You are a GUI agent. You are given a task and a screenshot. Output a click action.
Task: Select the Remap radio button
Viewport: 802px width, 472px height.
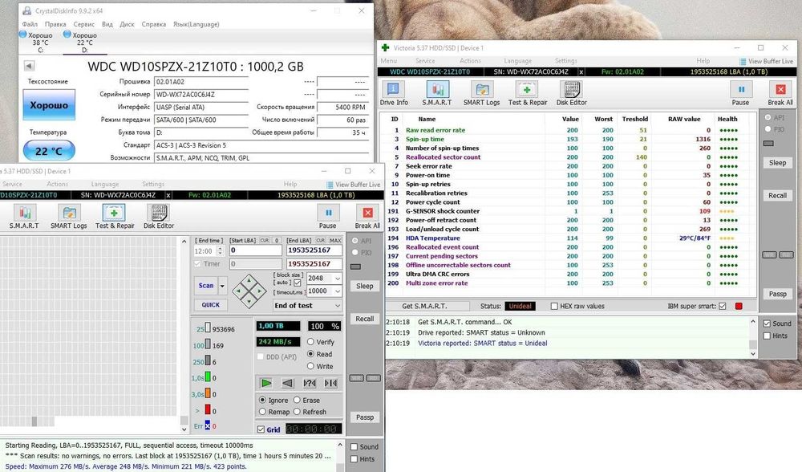click(262, 412)
